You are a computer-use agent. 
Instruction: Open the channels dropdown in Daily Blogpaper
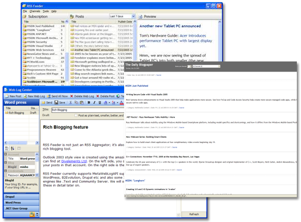(206, 66)
